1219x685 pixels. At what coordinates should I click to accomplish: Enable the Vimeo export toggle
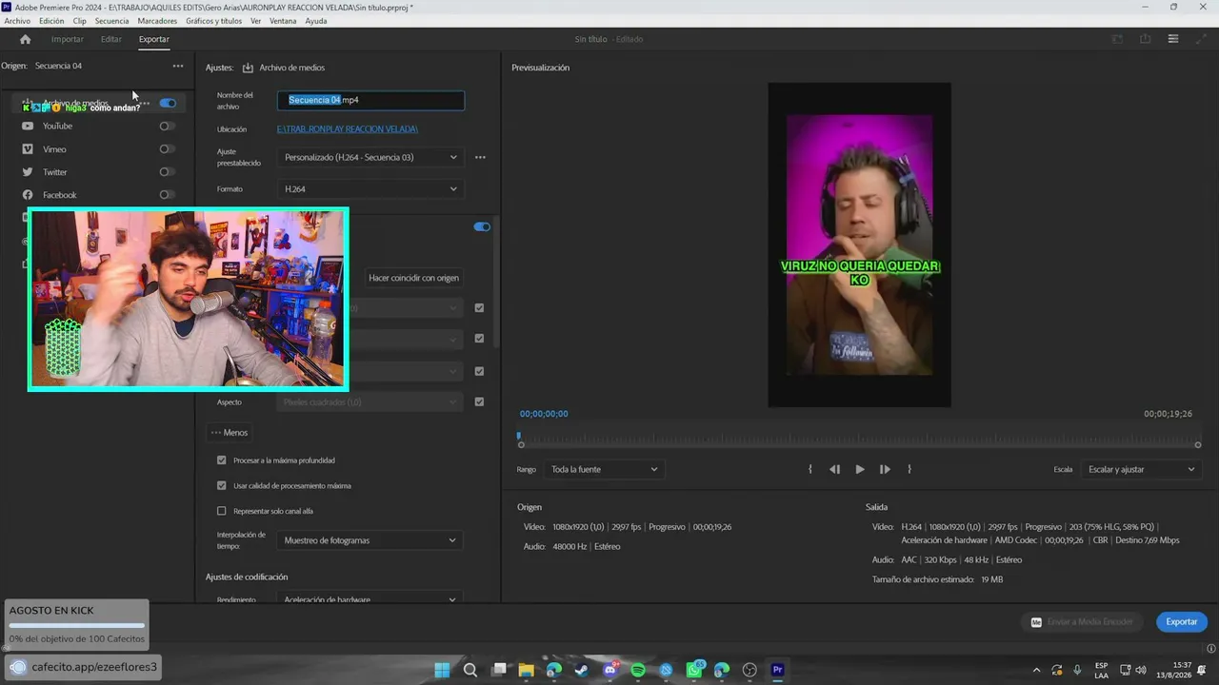[168, 148]
